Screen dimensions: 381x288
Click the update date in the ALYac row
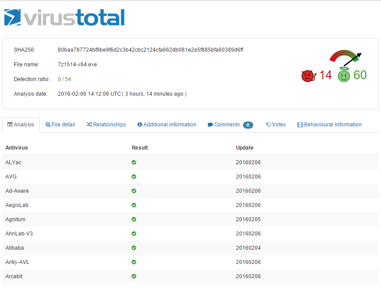click(x=248, y=162)
